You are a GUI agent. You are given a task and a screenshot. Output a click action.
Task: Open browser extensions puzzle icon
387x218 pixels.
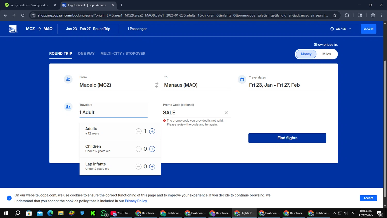tap(347, 15)
